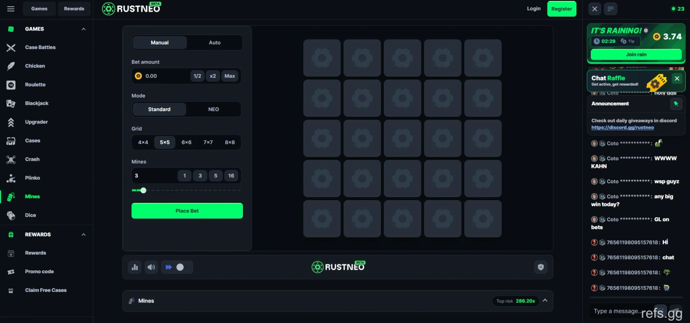Open Cases crate icon

[x=11, y=141]
